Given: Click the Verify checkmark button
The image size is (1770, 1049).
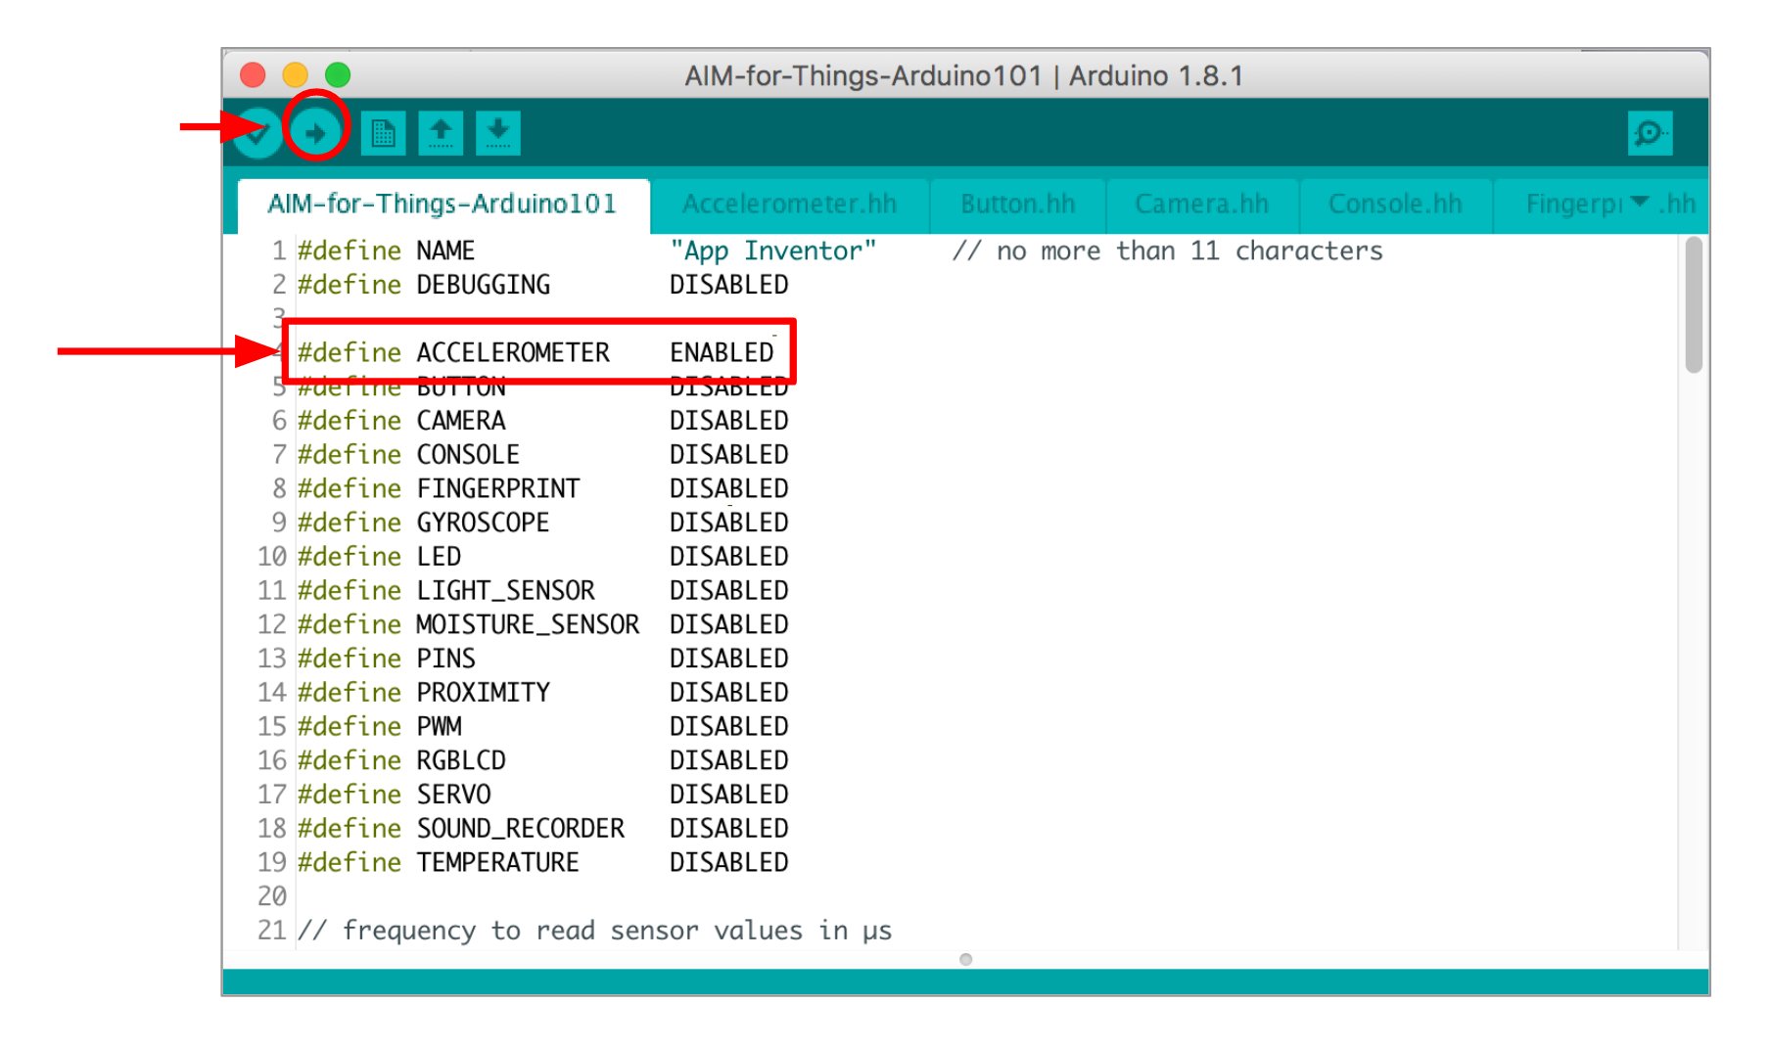Looking at the screenshot, I should tap(256, 131).
